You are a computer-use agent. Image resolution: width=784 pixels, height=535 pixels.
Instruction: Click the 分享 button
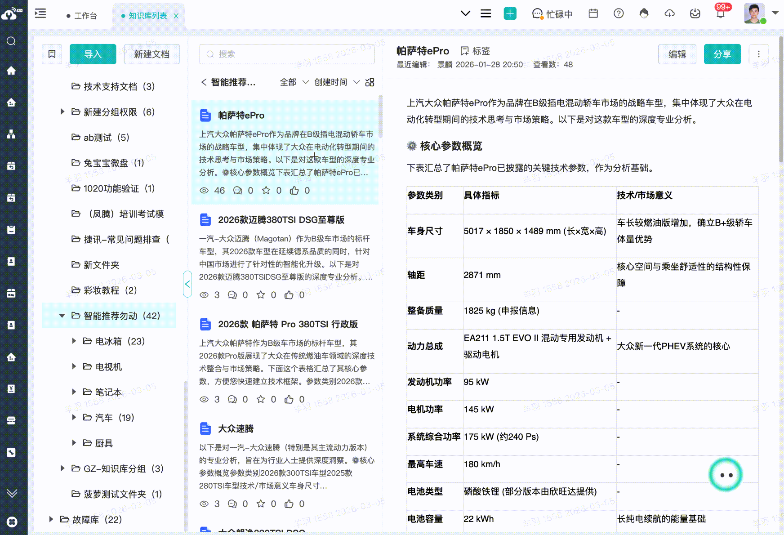[x=722, y=54]
